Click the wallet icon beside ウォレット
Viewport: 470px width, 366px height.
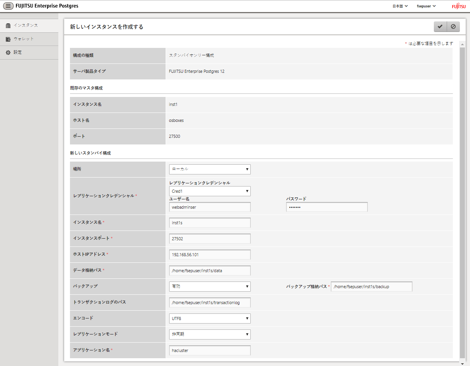(x=8, y=39)
